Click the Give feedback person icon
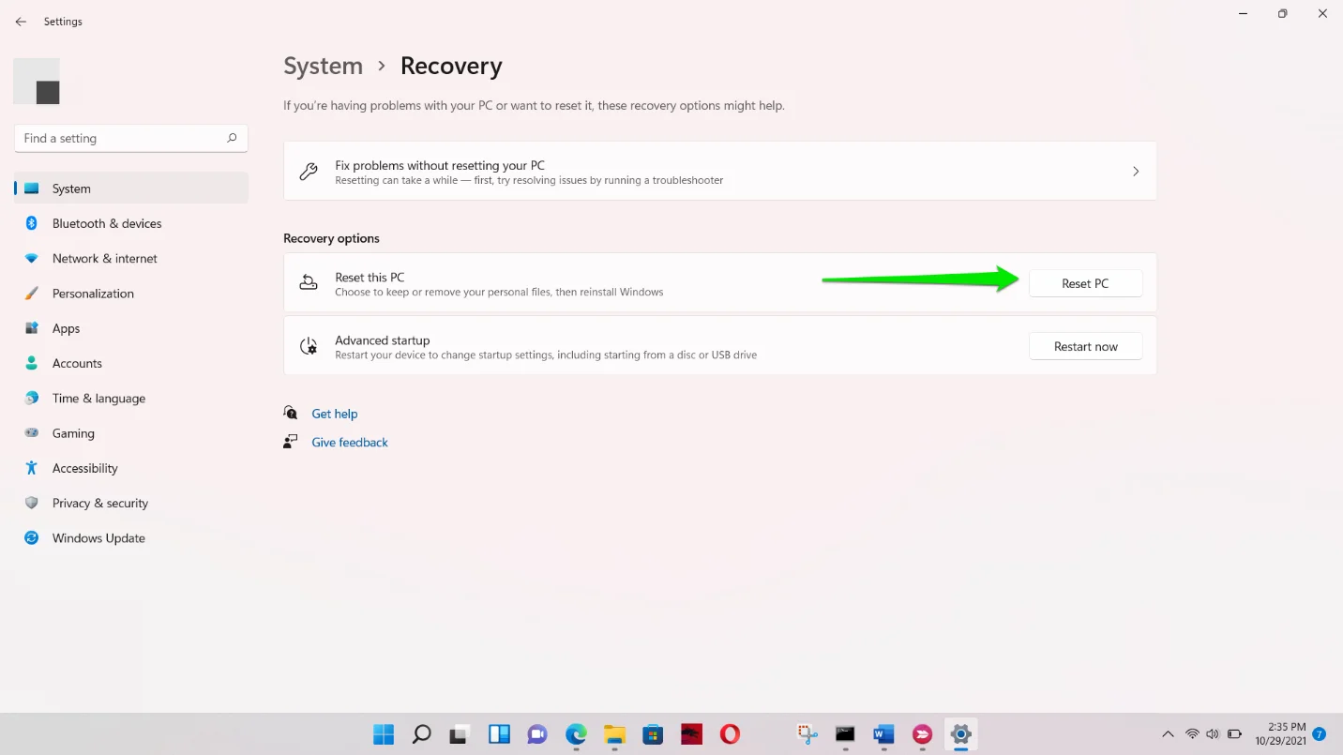 click(291, 441)
